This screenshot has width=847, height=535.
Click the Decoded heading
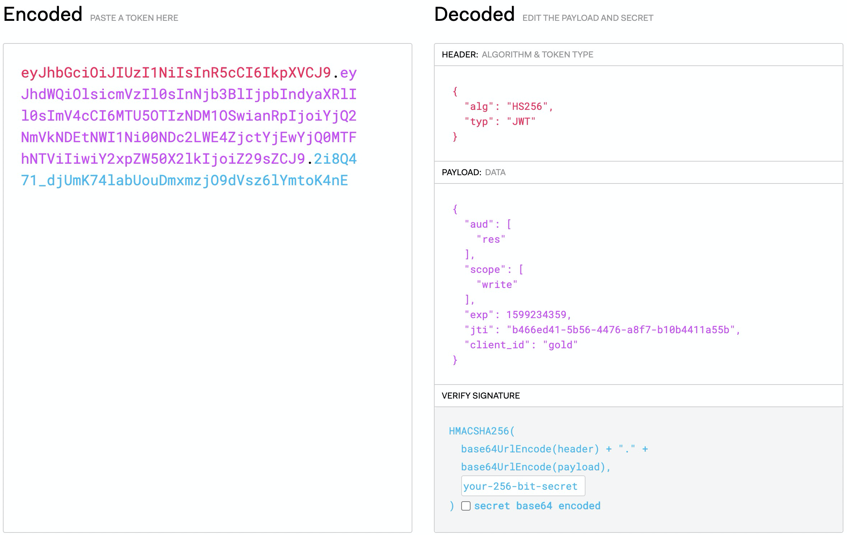pyautogui.click(x=472, y=14)
